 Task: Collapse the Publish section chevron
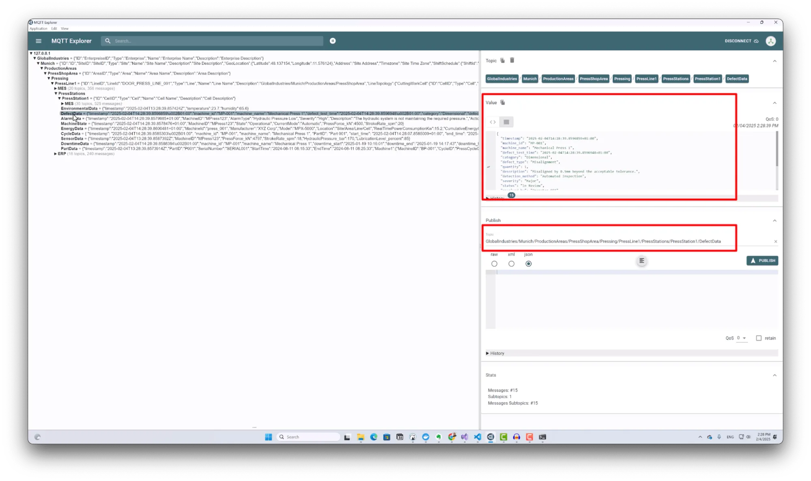774,221
